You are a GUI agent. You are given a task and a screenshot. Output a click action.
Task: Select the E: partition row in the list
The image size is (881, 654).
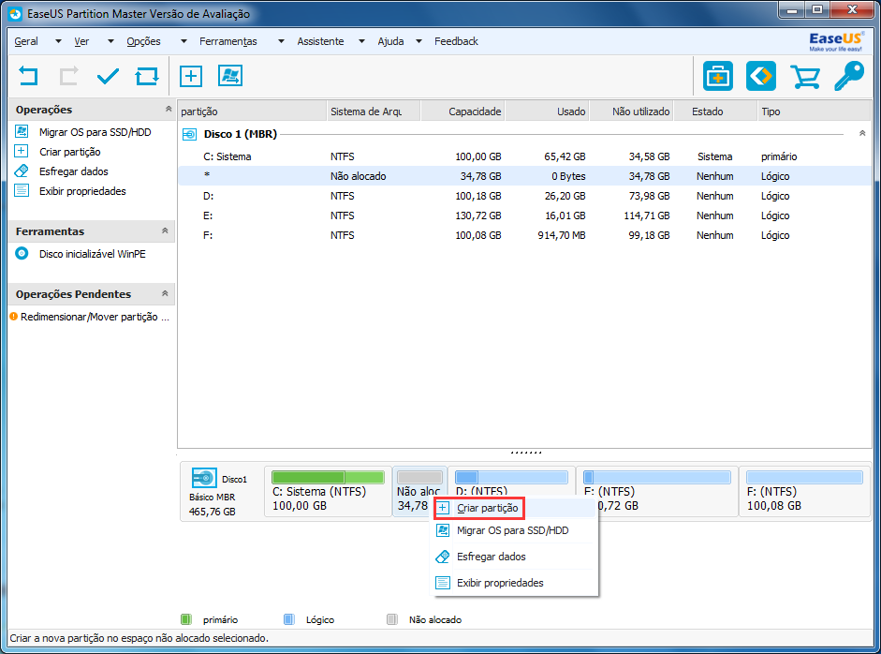(x=524, y=216)
